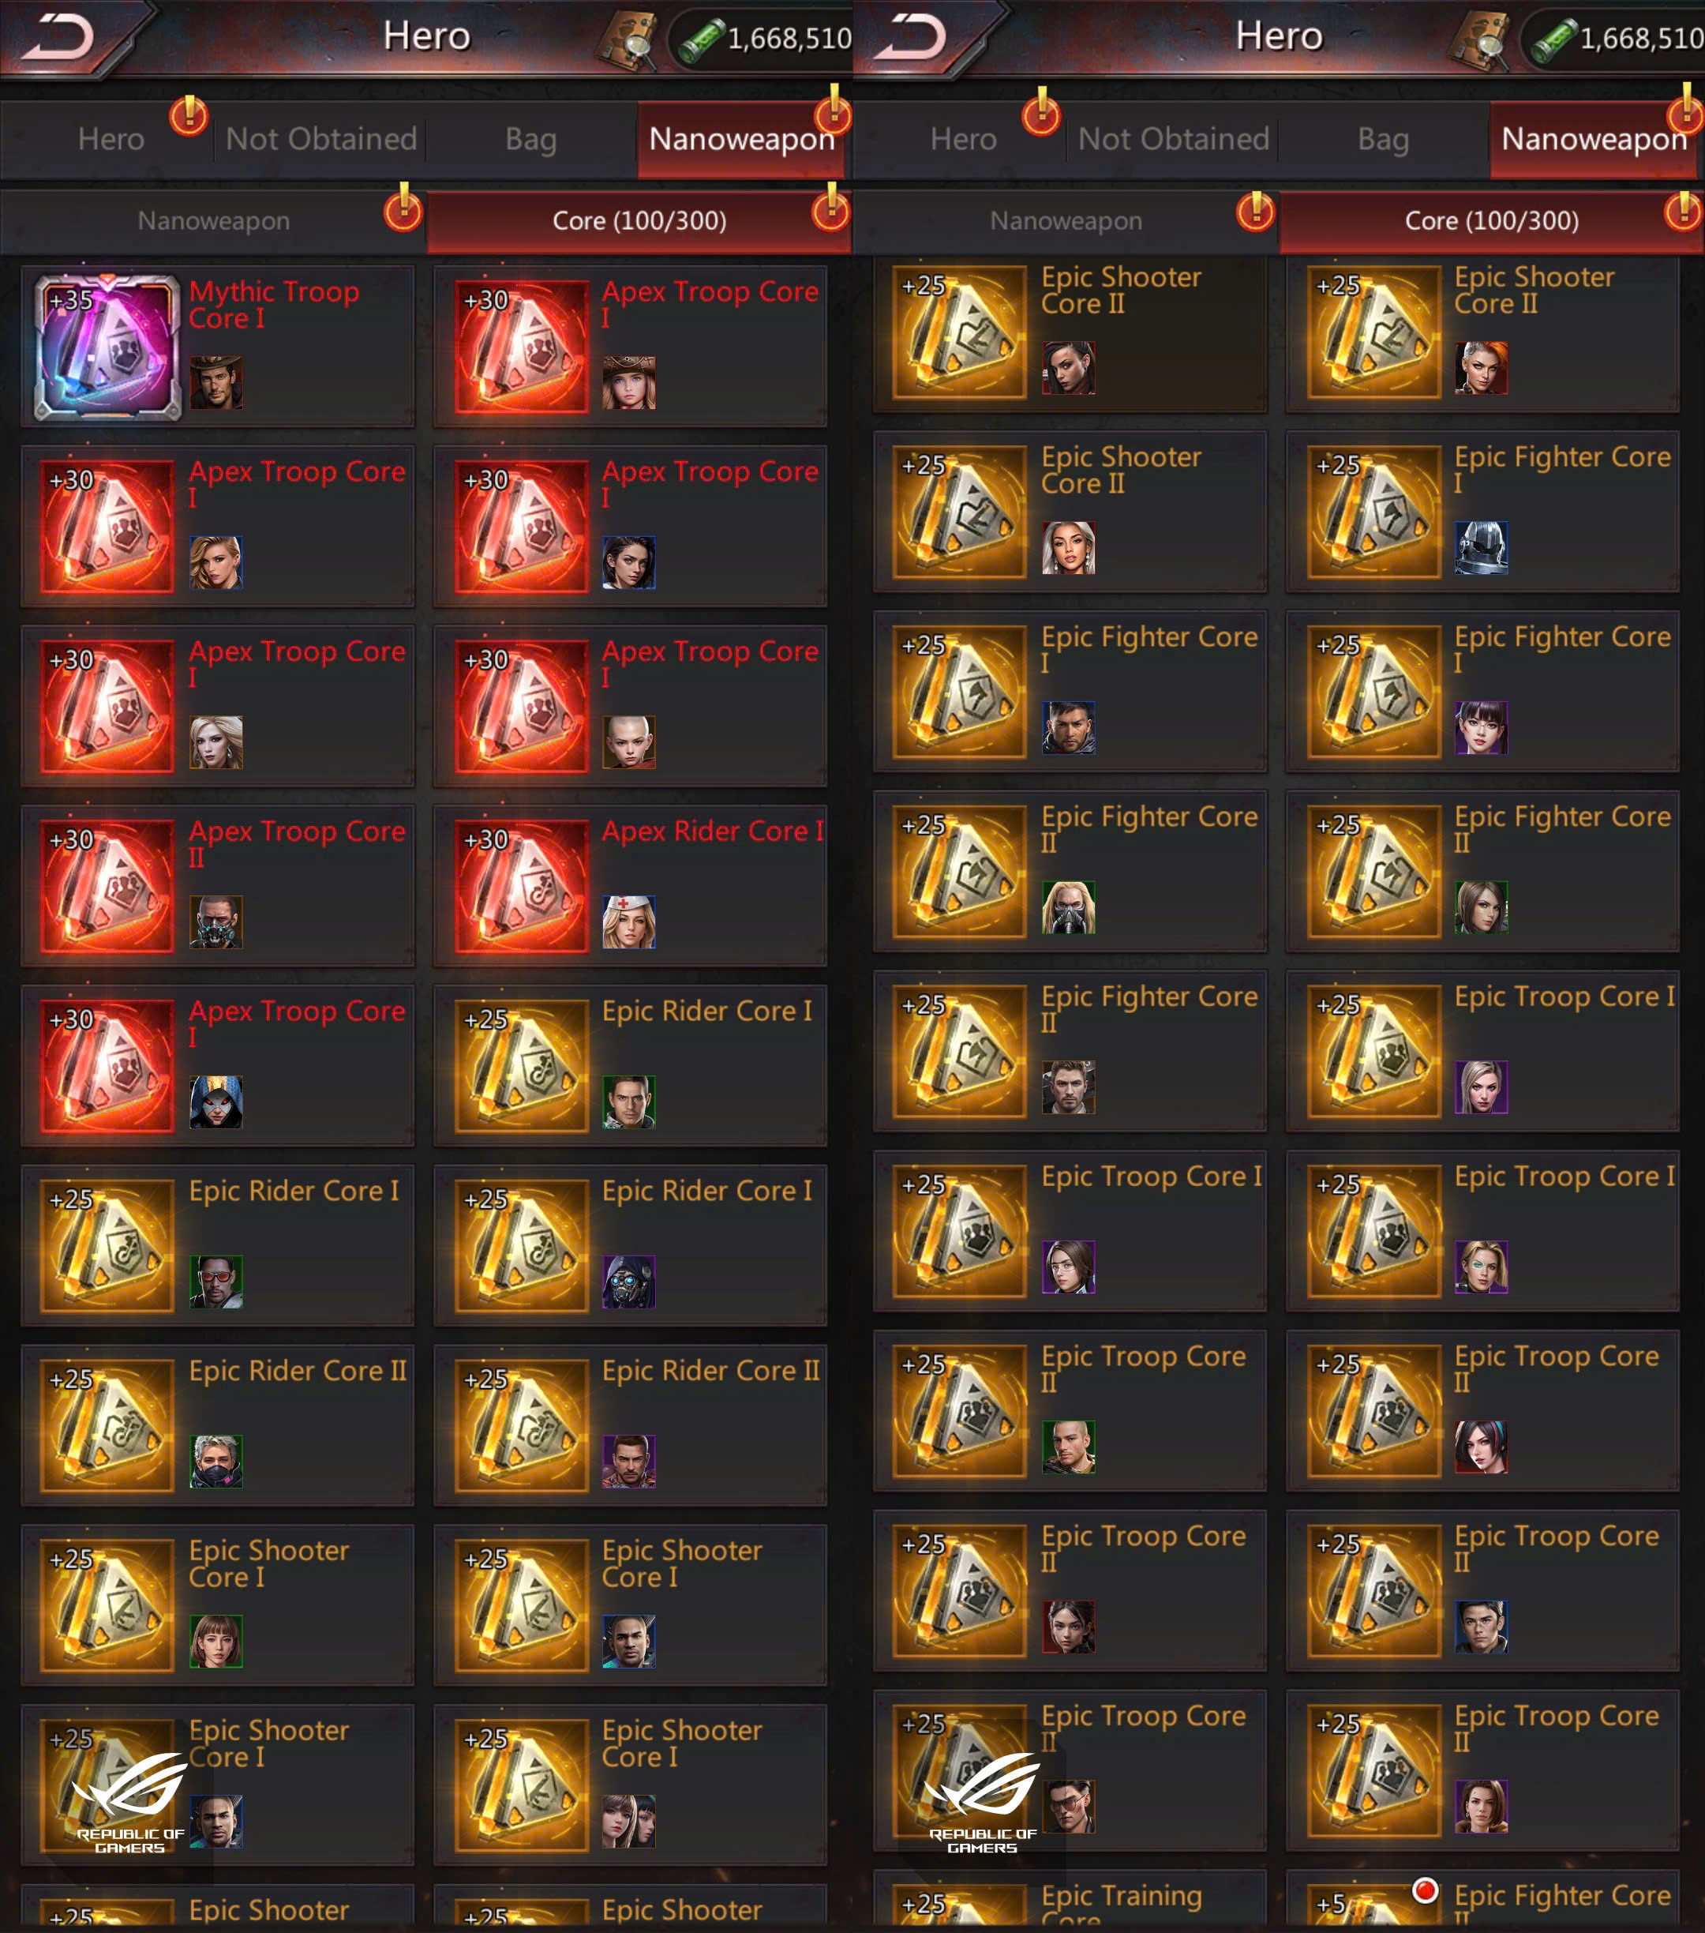The image size is (1705, 1933).
Task: Tap the red notification dot on the +5 core
Action: pos(1424,1890)
